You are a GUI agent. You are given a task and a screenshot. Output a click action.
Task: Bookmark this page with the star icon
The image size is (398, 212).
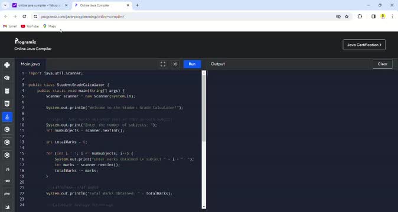(x=347, y=16)
